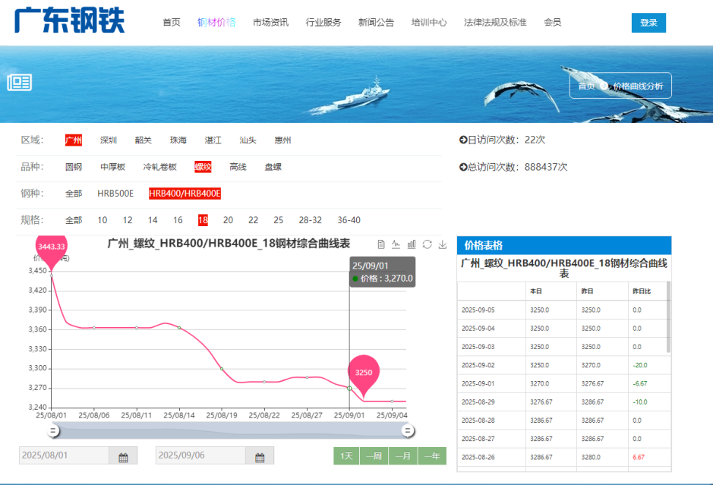The image size is (713, 485).
Task: Open calendar picker for start date
Action: coord(123,456)
